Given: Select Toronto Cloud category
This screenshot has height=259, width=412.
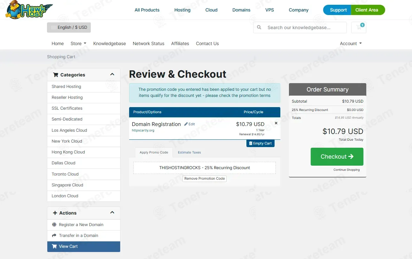Looking at the screenshot, I should [x=84, y=174].
